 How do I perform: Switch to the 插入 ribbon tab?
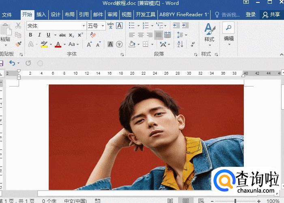(x=41, y=15)
